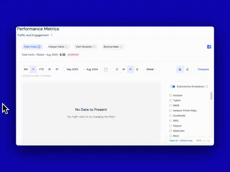Click the Default view link
Image resolution: width=230 pixels, height=172 pixels.
186,141
